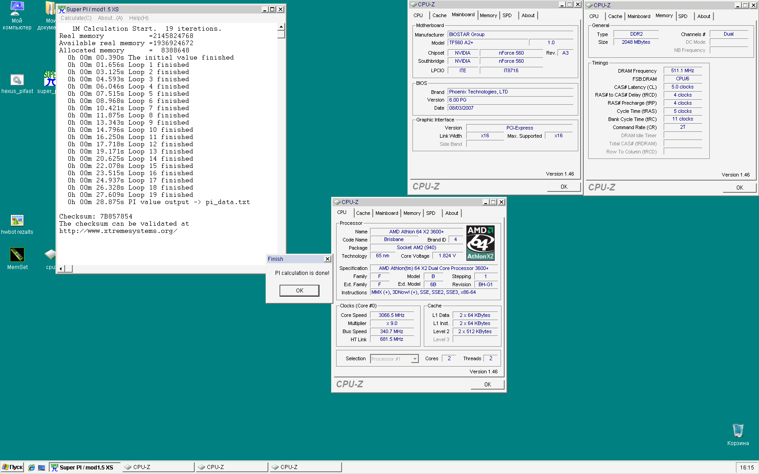Image resolution: width=759 pixels, height=474 pixels.
Task: Click the CPU-Z processor window title icon
Action: (337, 202)
